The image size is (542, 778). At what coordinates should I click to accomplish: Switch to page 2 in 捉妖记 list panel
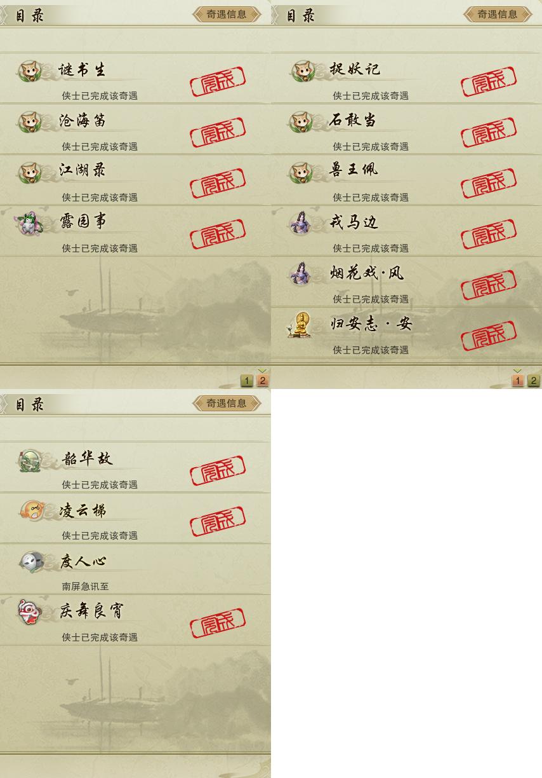pos(533,381)
